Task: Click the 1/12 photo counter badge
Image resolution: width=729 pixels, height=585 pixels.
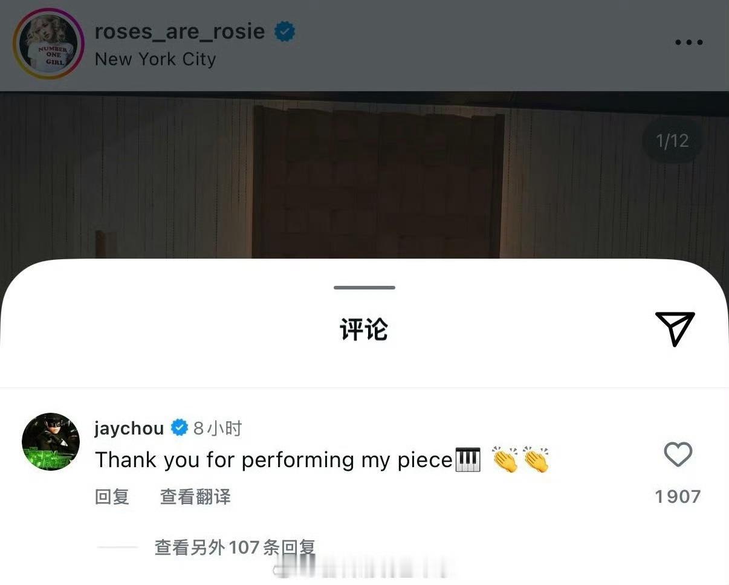Action: [x=672, y=141]
